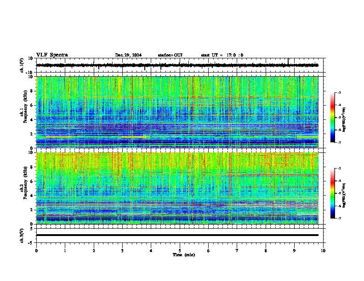Select the "start UT = 17:0 :0" text

(222, 55)
